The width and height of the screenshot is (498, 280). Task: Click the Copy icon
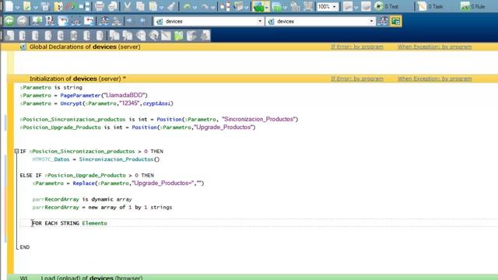[x=140, y=6]
